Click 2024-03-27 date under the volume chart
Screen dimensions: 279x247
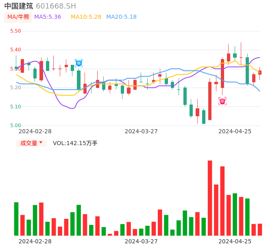(141, 241)
